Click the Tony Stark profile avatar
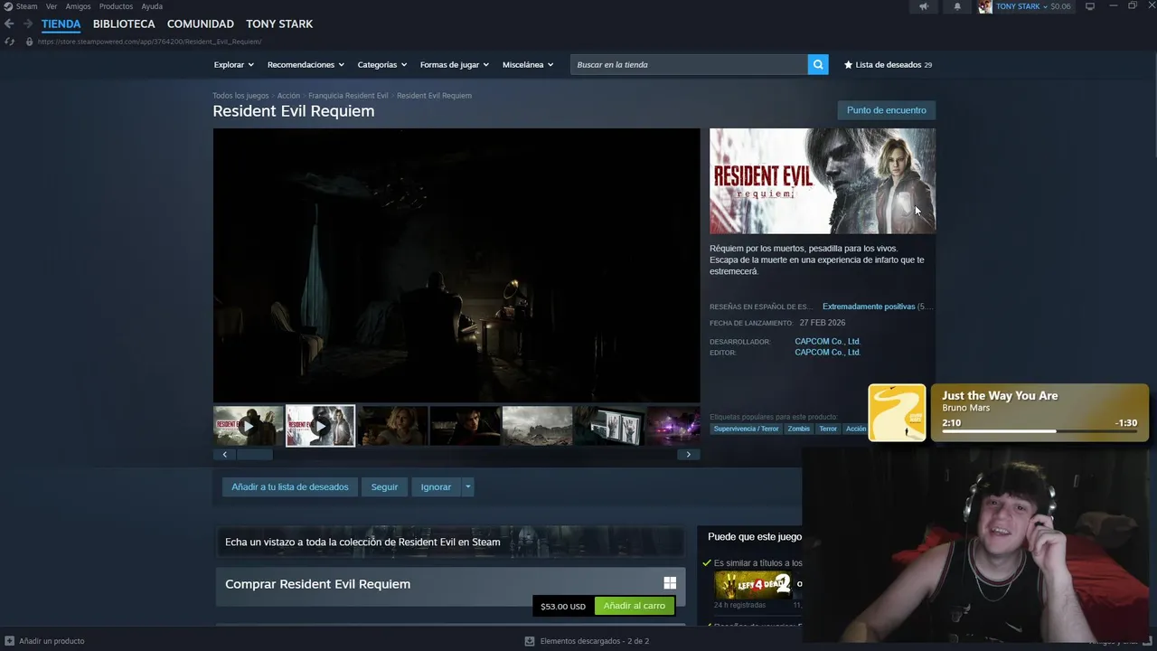Image resolution: width=1157 pixels, height=651 pixels. [x=985, y=6]
